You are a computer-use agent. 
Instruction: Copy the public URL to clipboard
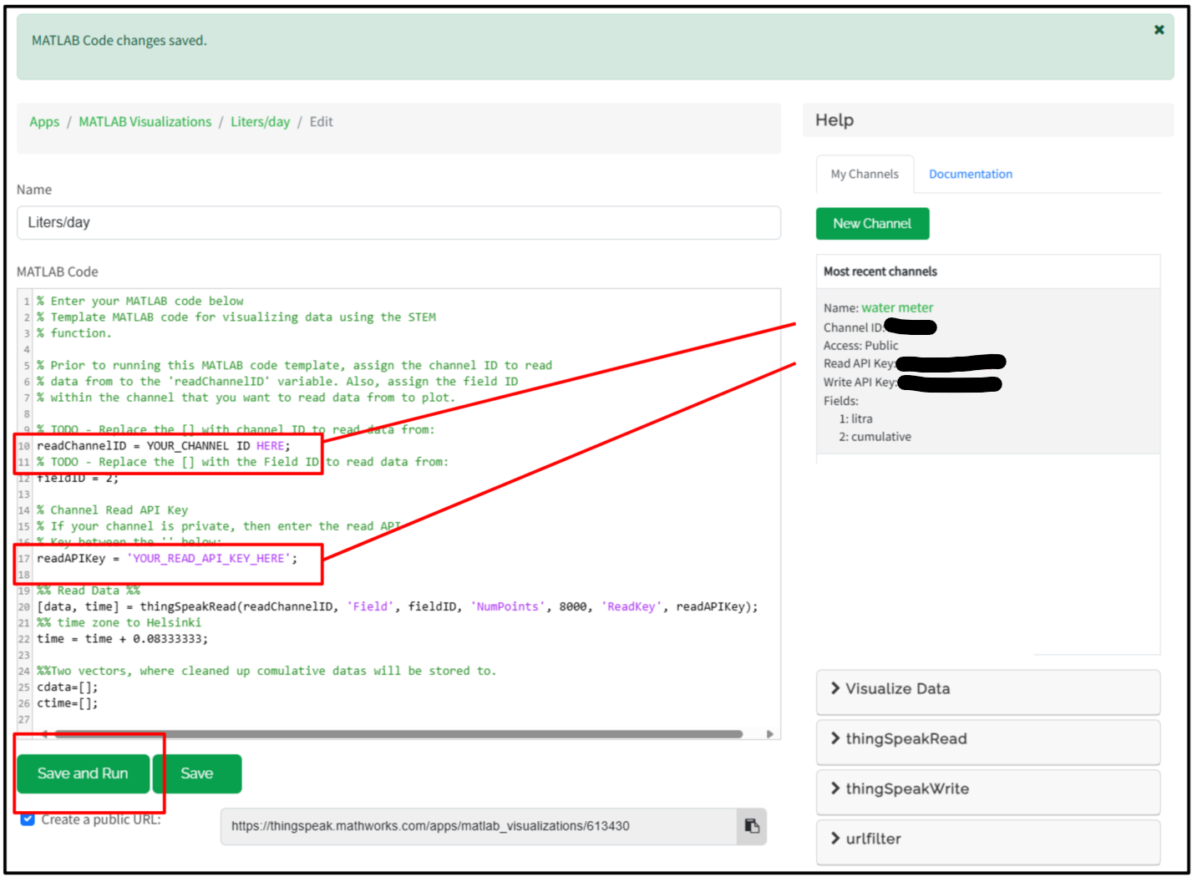click(752, 826)
